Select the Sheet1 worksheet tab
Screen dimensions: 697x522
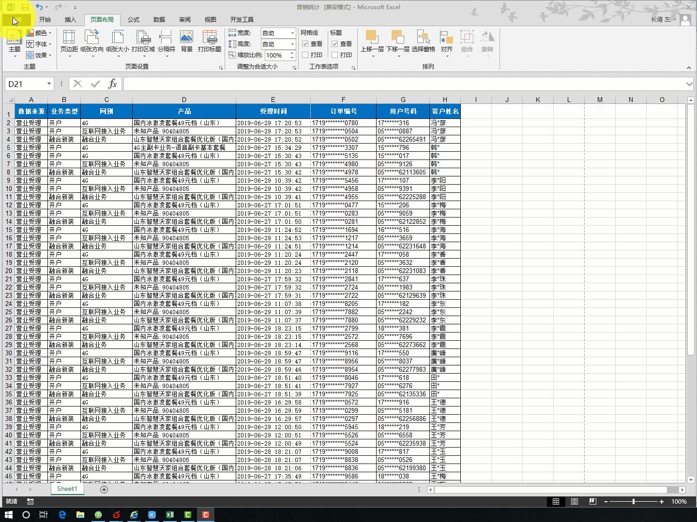point(67,489)
